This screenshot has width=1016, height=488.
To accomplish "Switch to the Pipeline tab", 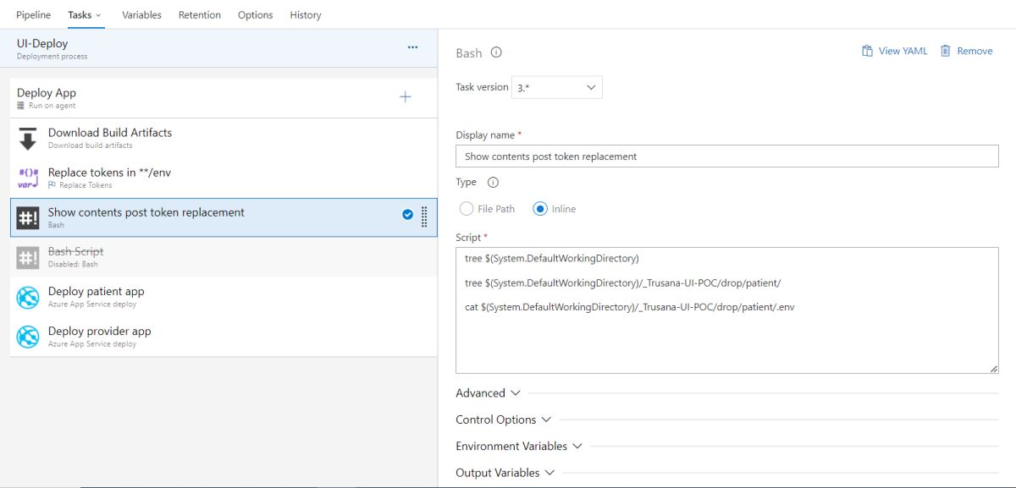I will (34, 15).
